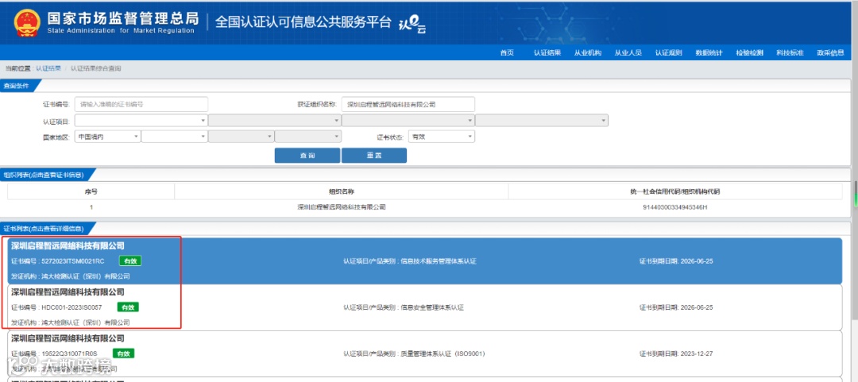Open the second-level 认证项目 dropdown
The width and height of the screenshot is (858, 382).
(x=275, y=121)
